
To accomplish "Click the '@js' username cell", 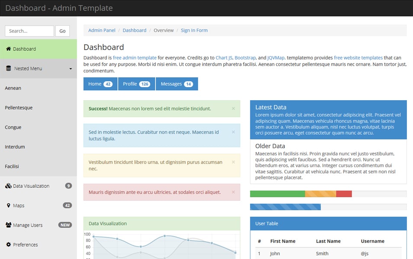I will pos(365,253).
